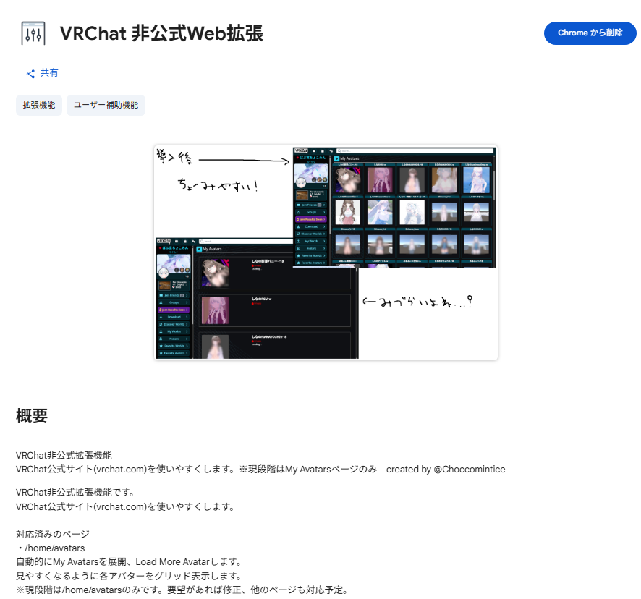Select the My Avatars header tab

tap(347, 159)
